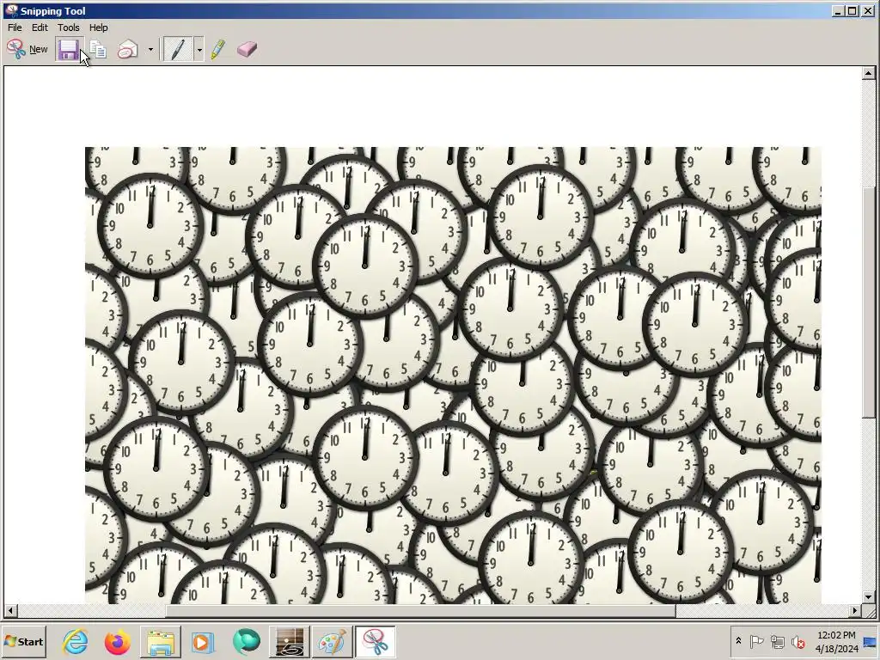Open the Windows Start menu

click(x=23, y=642)
